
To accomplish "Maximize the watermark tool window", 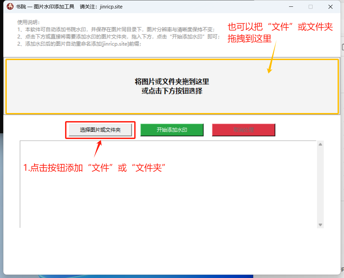I will coord(310,6).
